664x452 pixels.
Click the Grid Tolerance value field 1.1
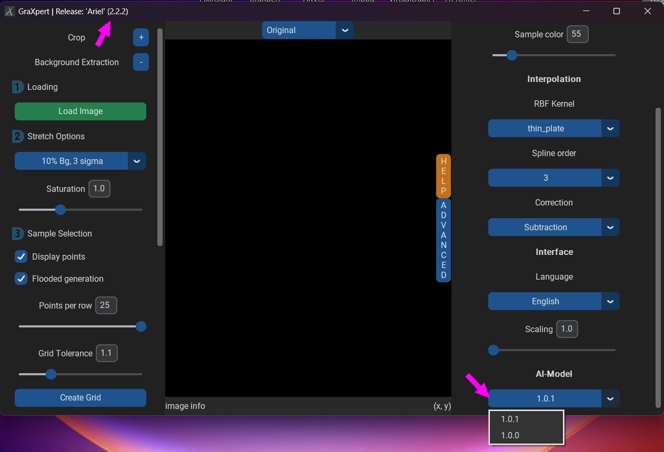106,353
